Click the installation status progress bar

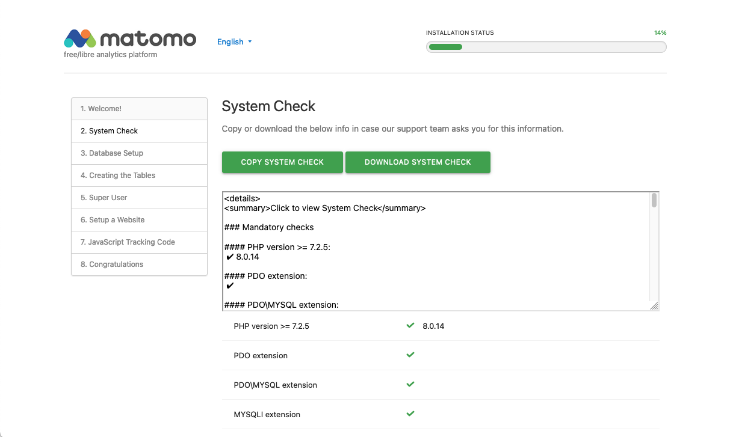(546, 47)
